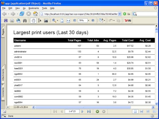Viewport: 159px width, 119px height.
Task: Print the PDF report
Action: (12, 21)
